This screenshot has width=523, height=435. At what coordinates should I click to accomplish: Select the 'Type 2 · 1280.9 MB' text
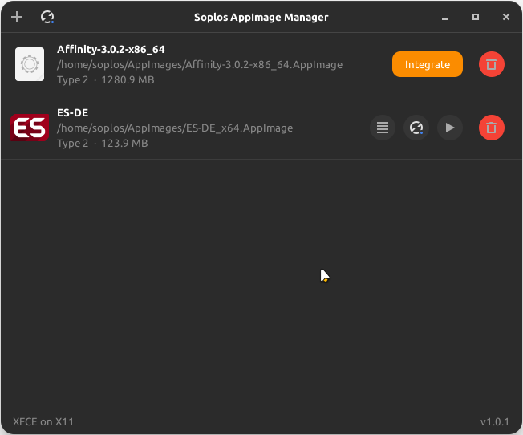[106, 80]
